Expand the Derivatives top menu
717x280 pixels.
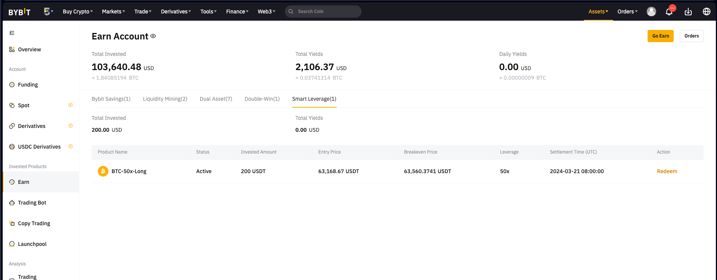(x=176, y=11)
